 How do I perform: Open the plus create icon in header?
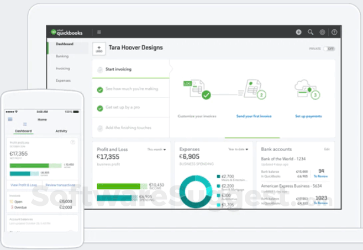299,32
